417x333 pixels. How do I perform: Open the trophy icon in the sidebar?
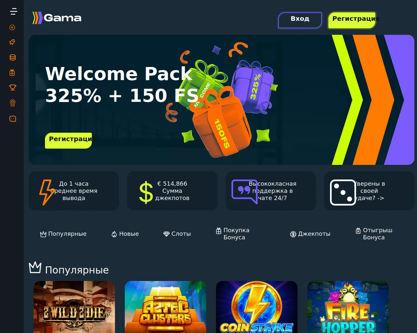pyautogui.click(x=13, y=87)
